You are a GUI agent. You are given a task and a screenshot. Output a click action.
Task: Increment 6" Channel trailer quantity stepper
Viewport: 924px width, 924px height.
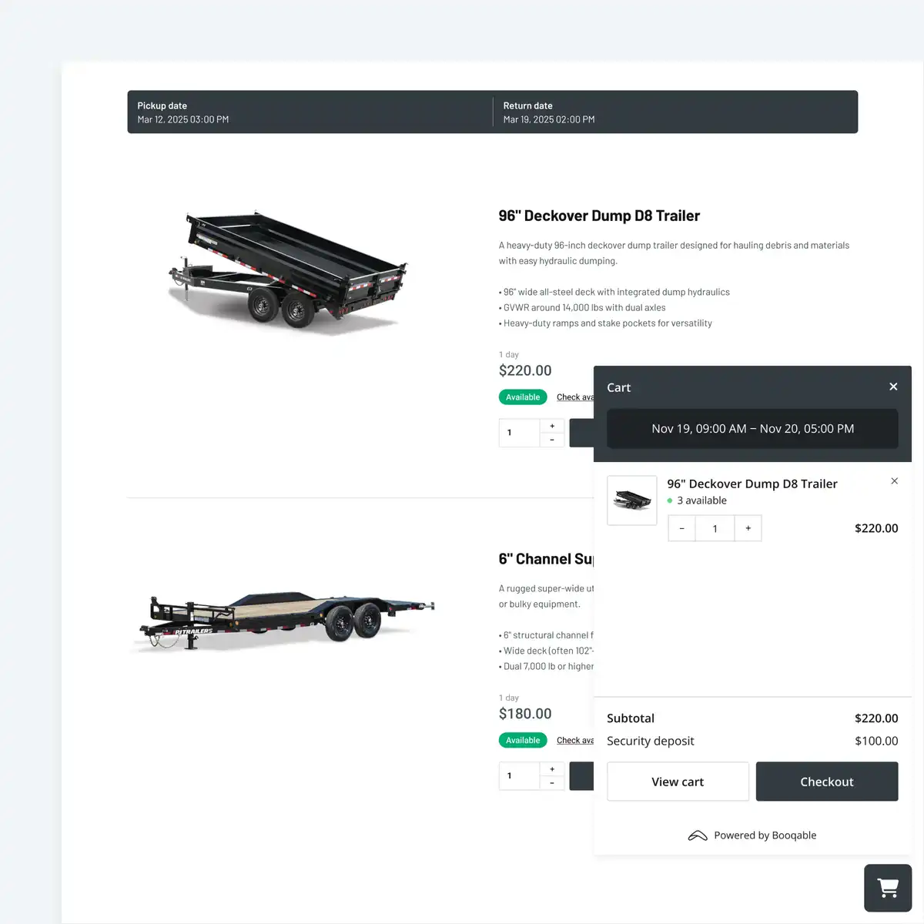(x=552, y=769)
